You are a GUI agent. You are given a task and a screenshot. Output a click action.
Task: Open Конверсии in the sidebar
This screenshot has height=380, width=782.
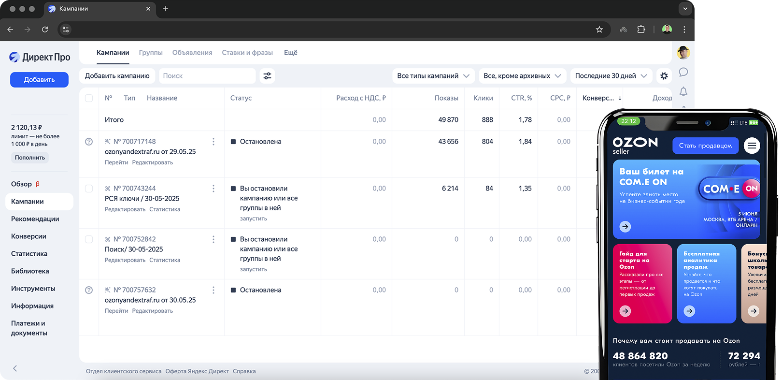(x=28, y=236)
